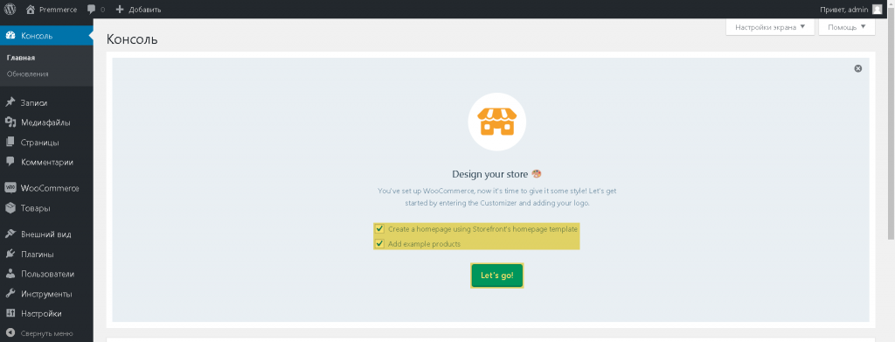Click the page vertical scrollbar
The height and width of the screenshot is (342, 895).
click(891, 126)
